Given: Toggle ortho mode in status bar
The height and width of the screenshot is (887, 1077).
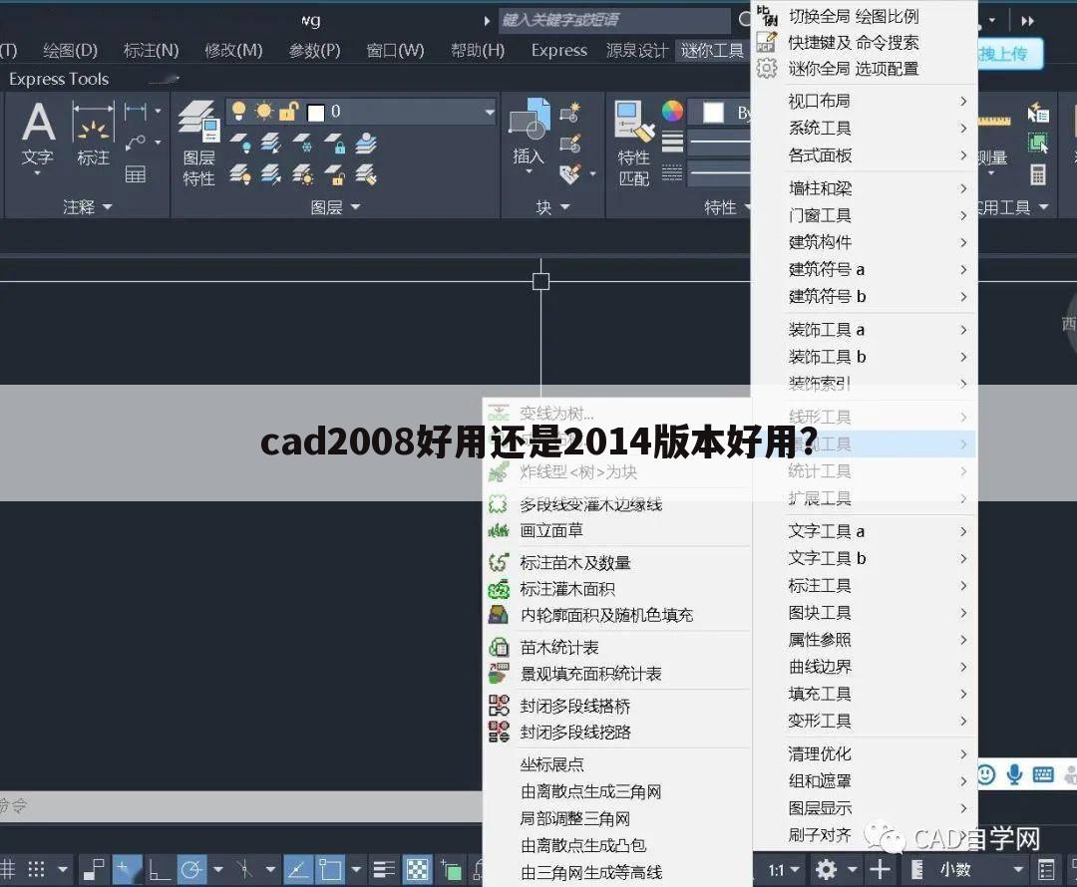Looking at the screenshot, I should pyautogui.click(x=160, y=869).
